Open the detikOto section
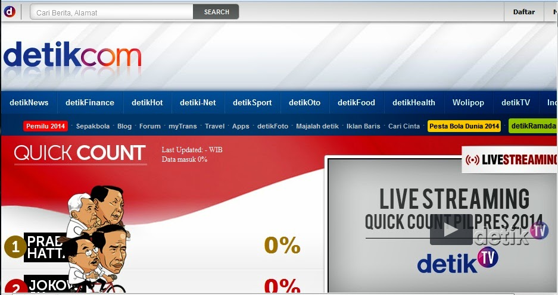Screen dimensions: 558x295 pos(305,102)
